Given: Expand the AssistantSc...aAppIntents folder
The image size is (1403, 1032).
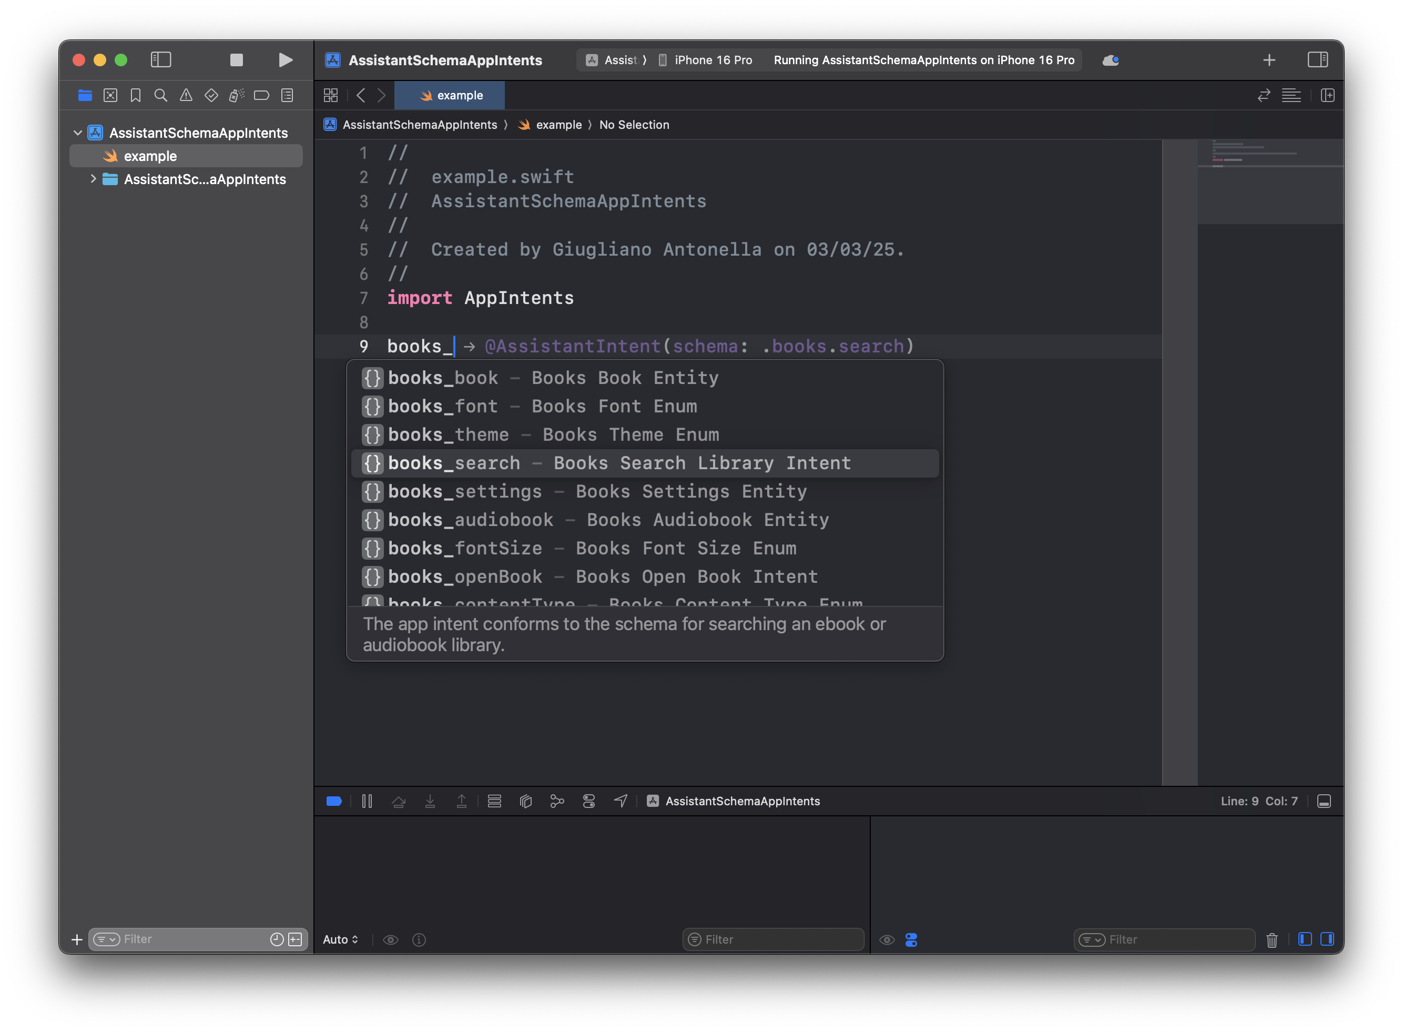Looking at the screenshot, I should [93, 179].
